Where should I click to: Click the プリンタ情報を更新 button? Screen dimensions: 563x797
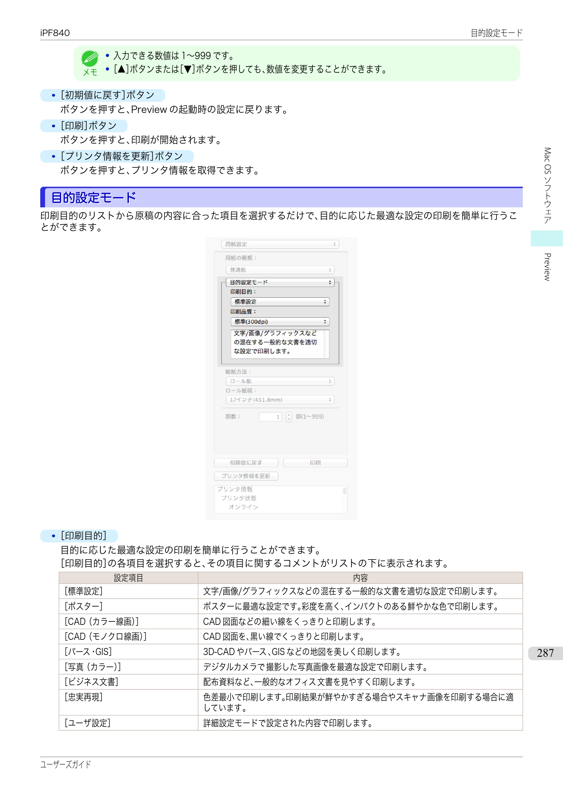pos(246,476)
